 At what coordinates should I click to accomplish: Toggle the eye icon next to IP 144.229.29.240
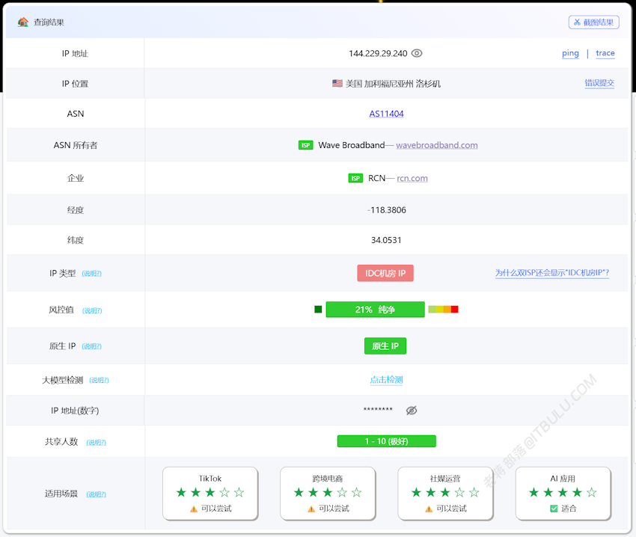tap(417, 53)
